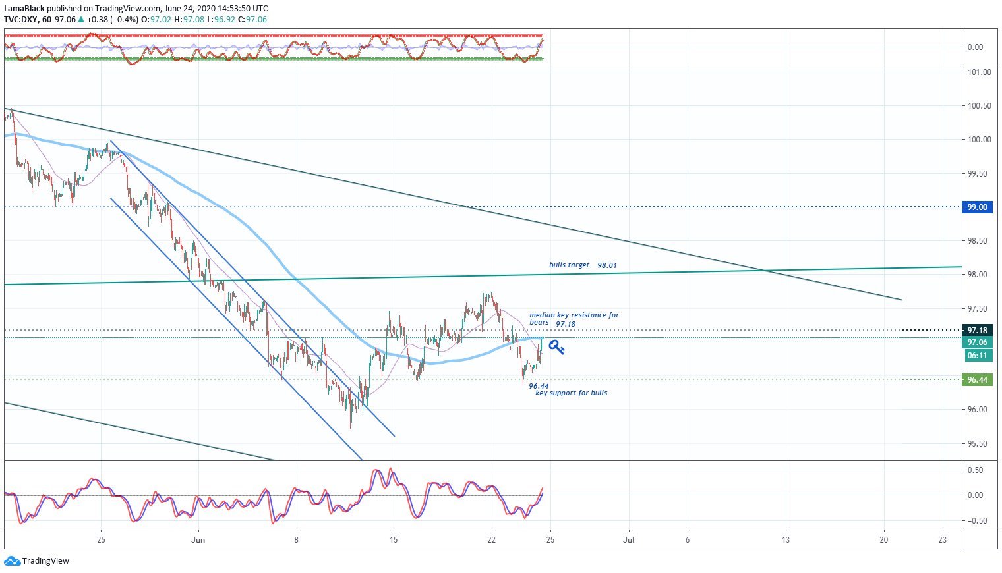
Task: Select the 99.00 blue price label
Action: [x=977, y=207]
